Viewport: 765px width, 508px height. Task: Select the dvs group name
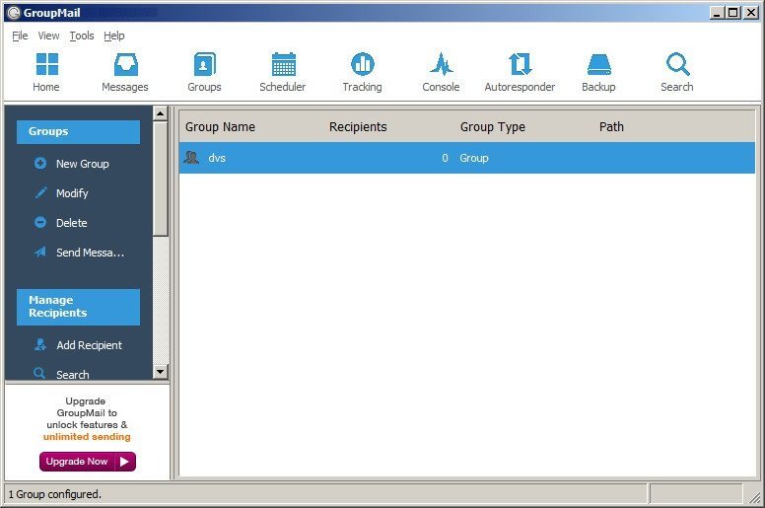(x=217, y=158)
